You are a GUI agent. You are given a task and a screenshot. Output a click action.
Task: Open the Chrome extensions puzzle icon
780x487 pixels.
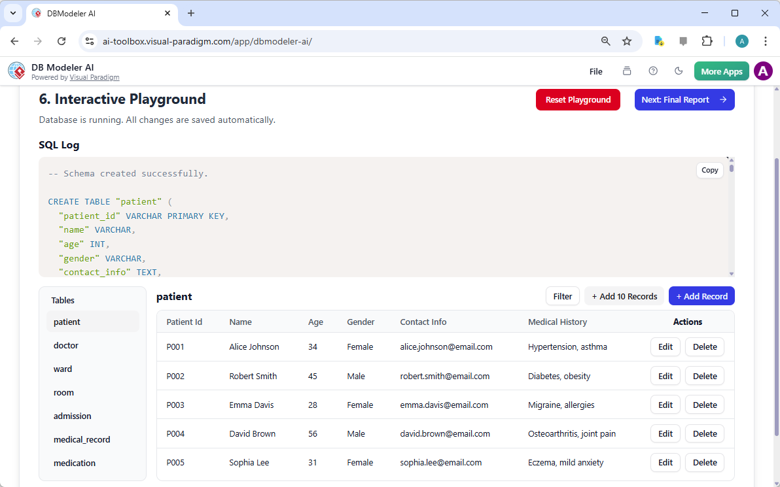point(707,41)
